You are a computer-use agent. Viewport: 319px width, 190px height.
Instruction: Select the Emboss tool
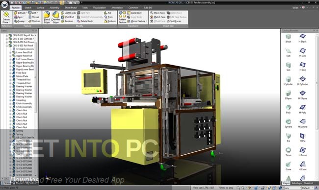[x=110, y=21]
